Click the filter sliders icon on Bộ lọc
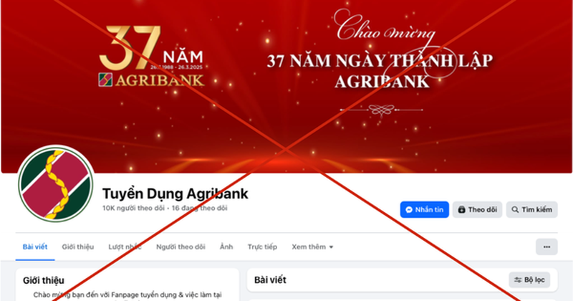 (x=518, y=280)
